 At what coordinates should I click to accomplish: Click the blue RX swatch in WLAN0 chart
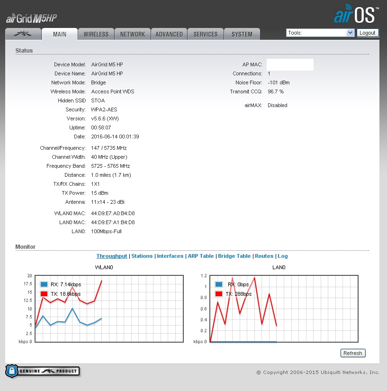44,284
